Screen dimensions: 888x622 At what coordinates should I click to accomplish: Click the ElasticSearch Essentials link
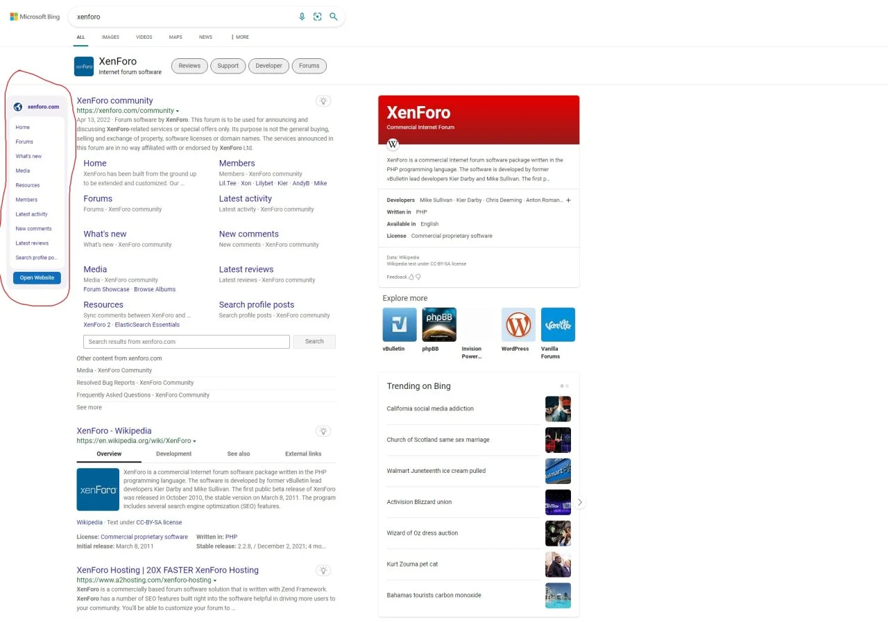pos(147,325)
